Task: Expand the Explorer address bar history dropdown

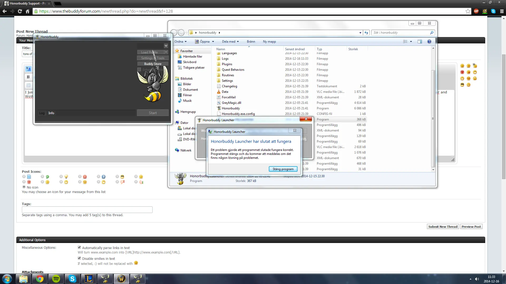Action: [360, 33]
